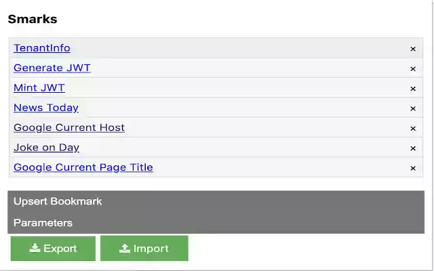
Task: Remove the News Today bookmark with its X
Action: [x=413, y=108]
